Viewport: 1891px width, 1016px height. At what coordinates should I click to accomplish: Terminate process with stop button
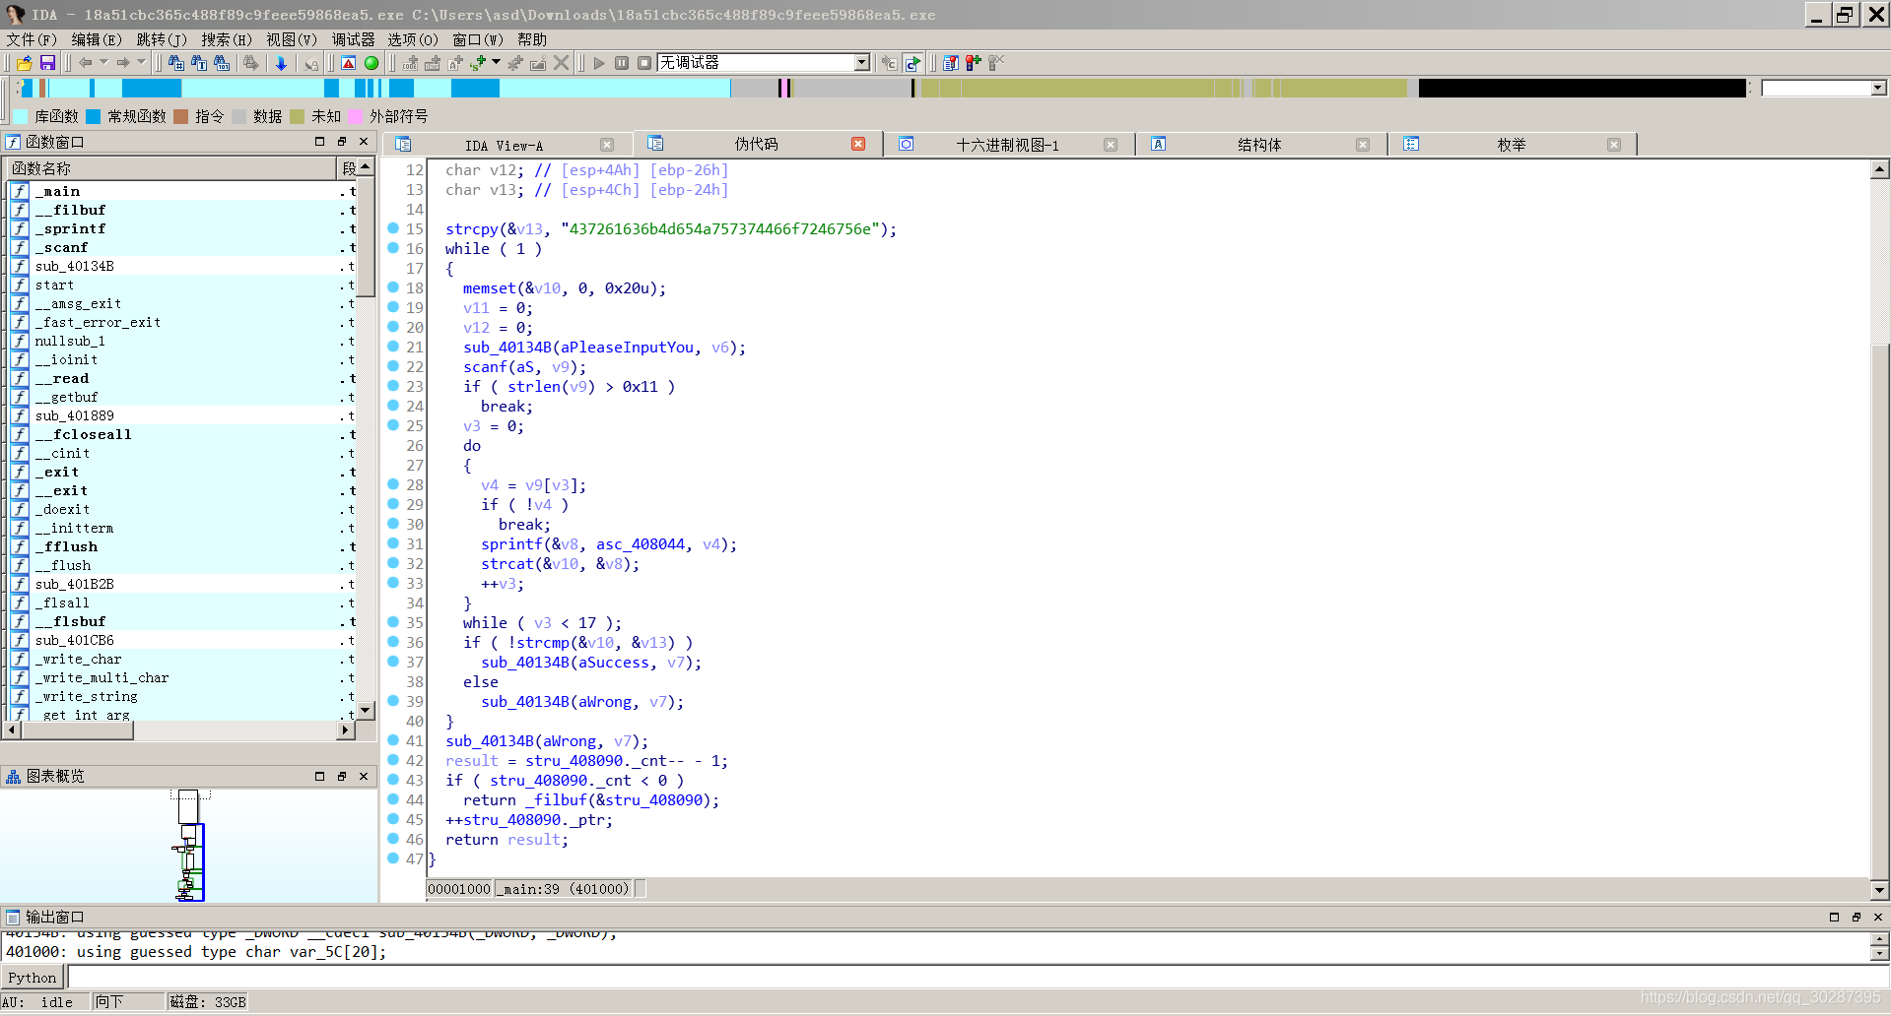pos(644,63)
